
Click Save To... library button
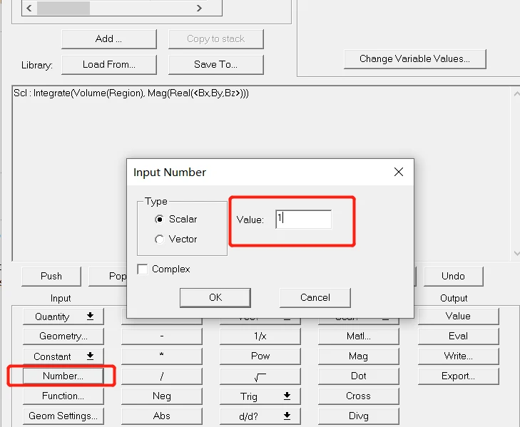coord(216,64)
